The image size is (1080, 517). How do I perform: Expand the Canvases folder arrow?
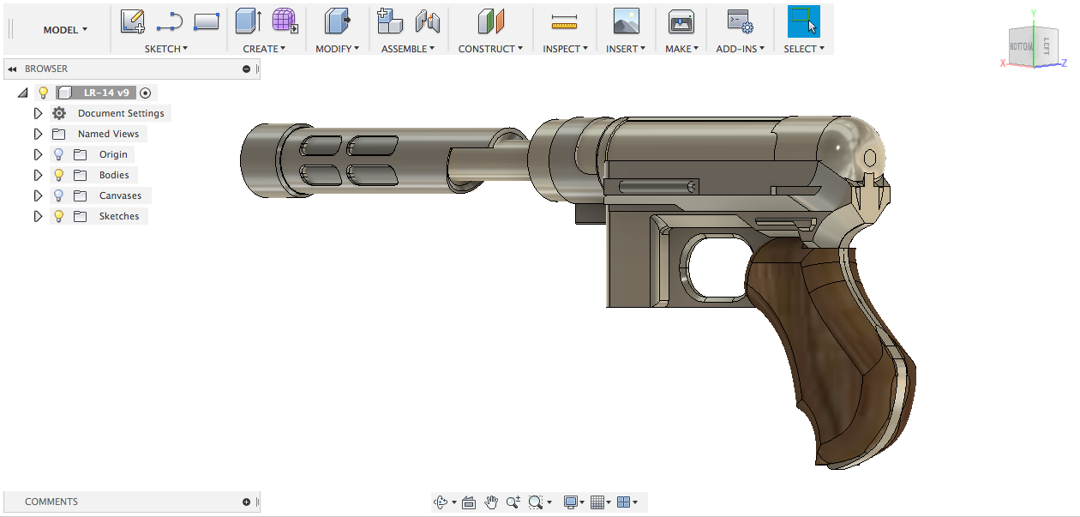[x=38, y=195]
